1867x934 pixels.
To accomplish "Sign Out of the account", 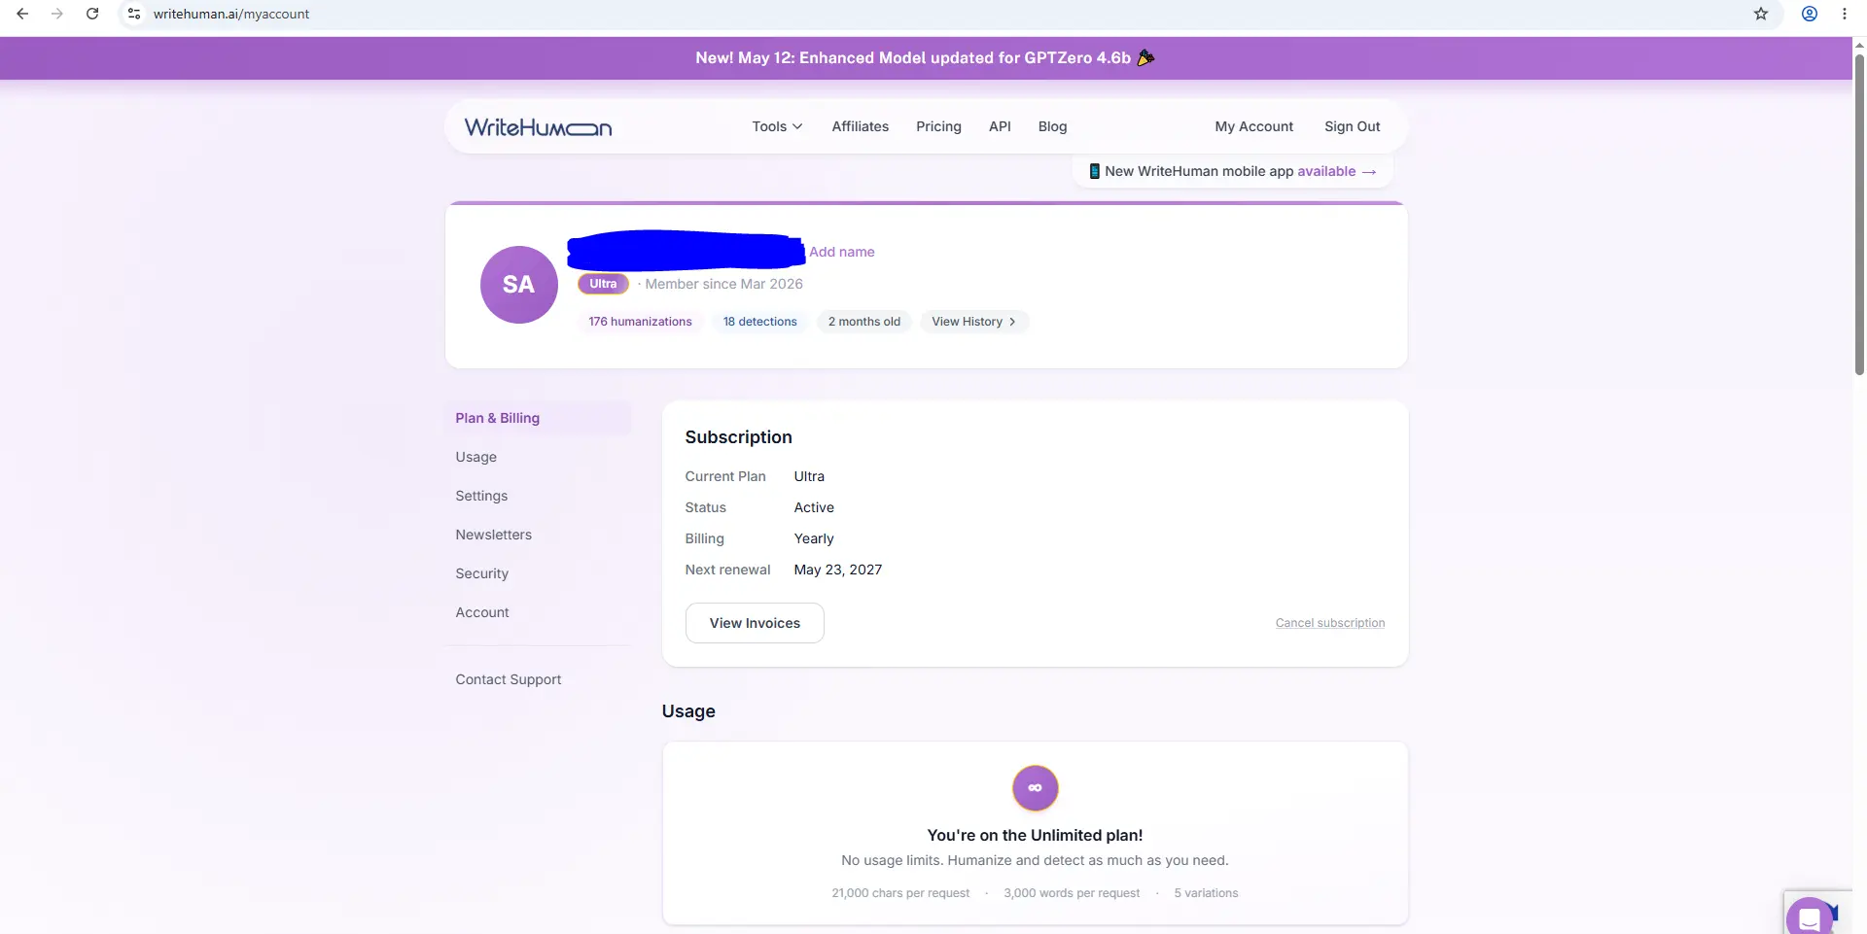I will pyautogui.click(x=1352, y=126).
